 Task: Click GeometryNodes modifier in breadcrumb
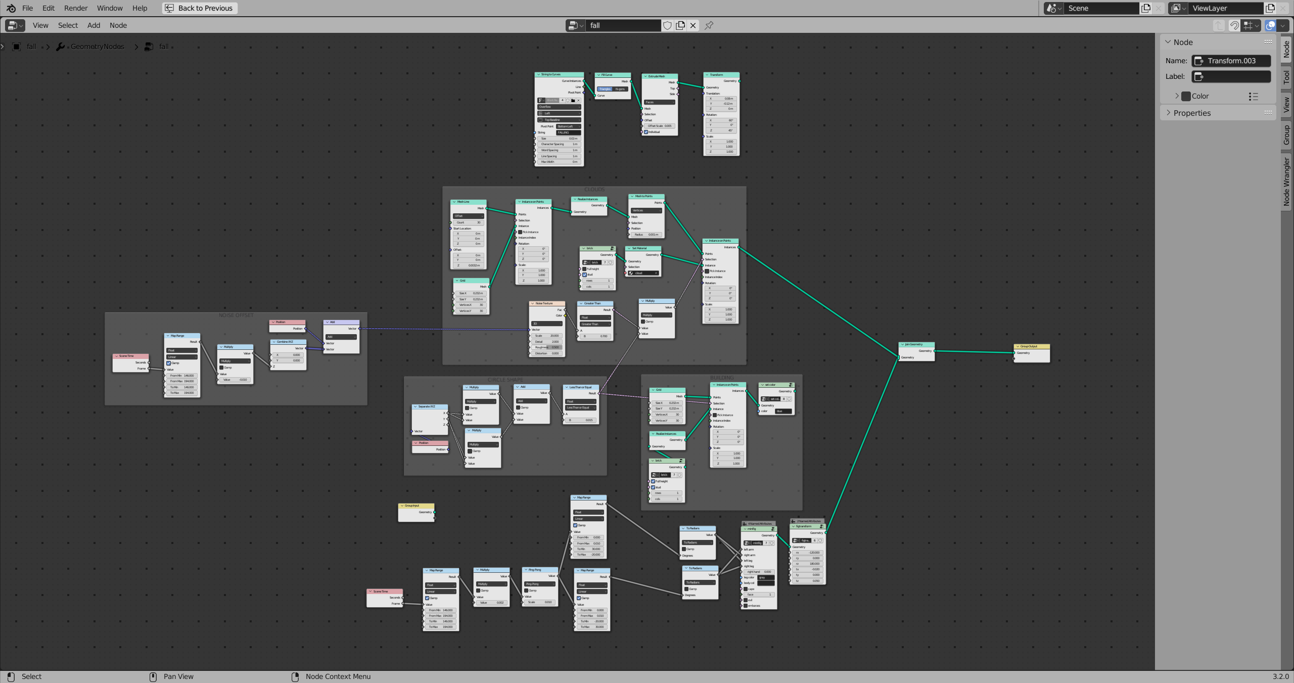click(97, 47)
